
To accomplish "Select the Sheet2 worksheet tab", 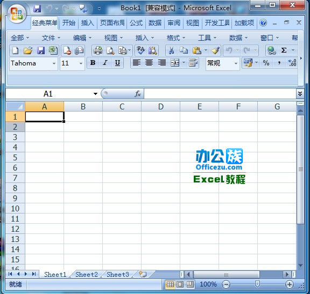I will pos(87,275).
